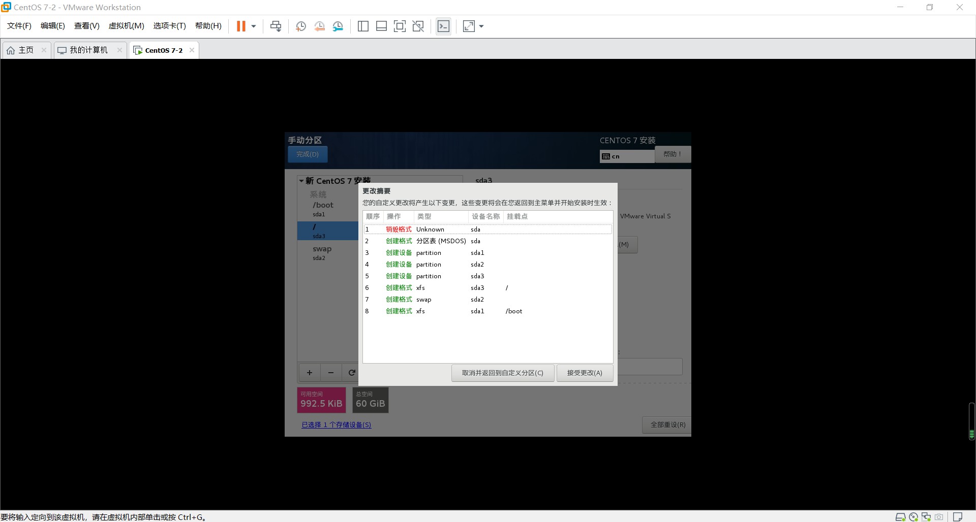Close the 我的计算机 tab
This screenshot has width=976, height=522.
point(119,50)
